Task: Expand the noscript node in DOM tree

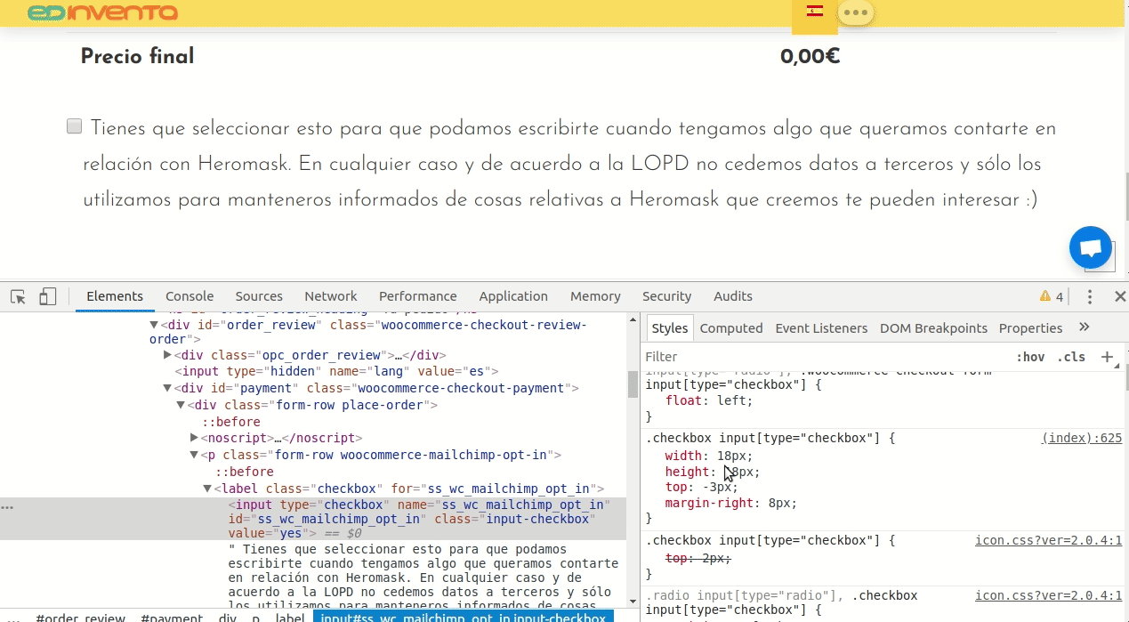Action: (194, 438)
